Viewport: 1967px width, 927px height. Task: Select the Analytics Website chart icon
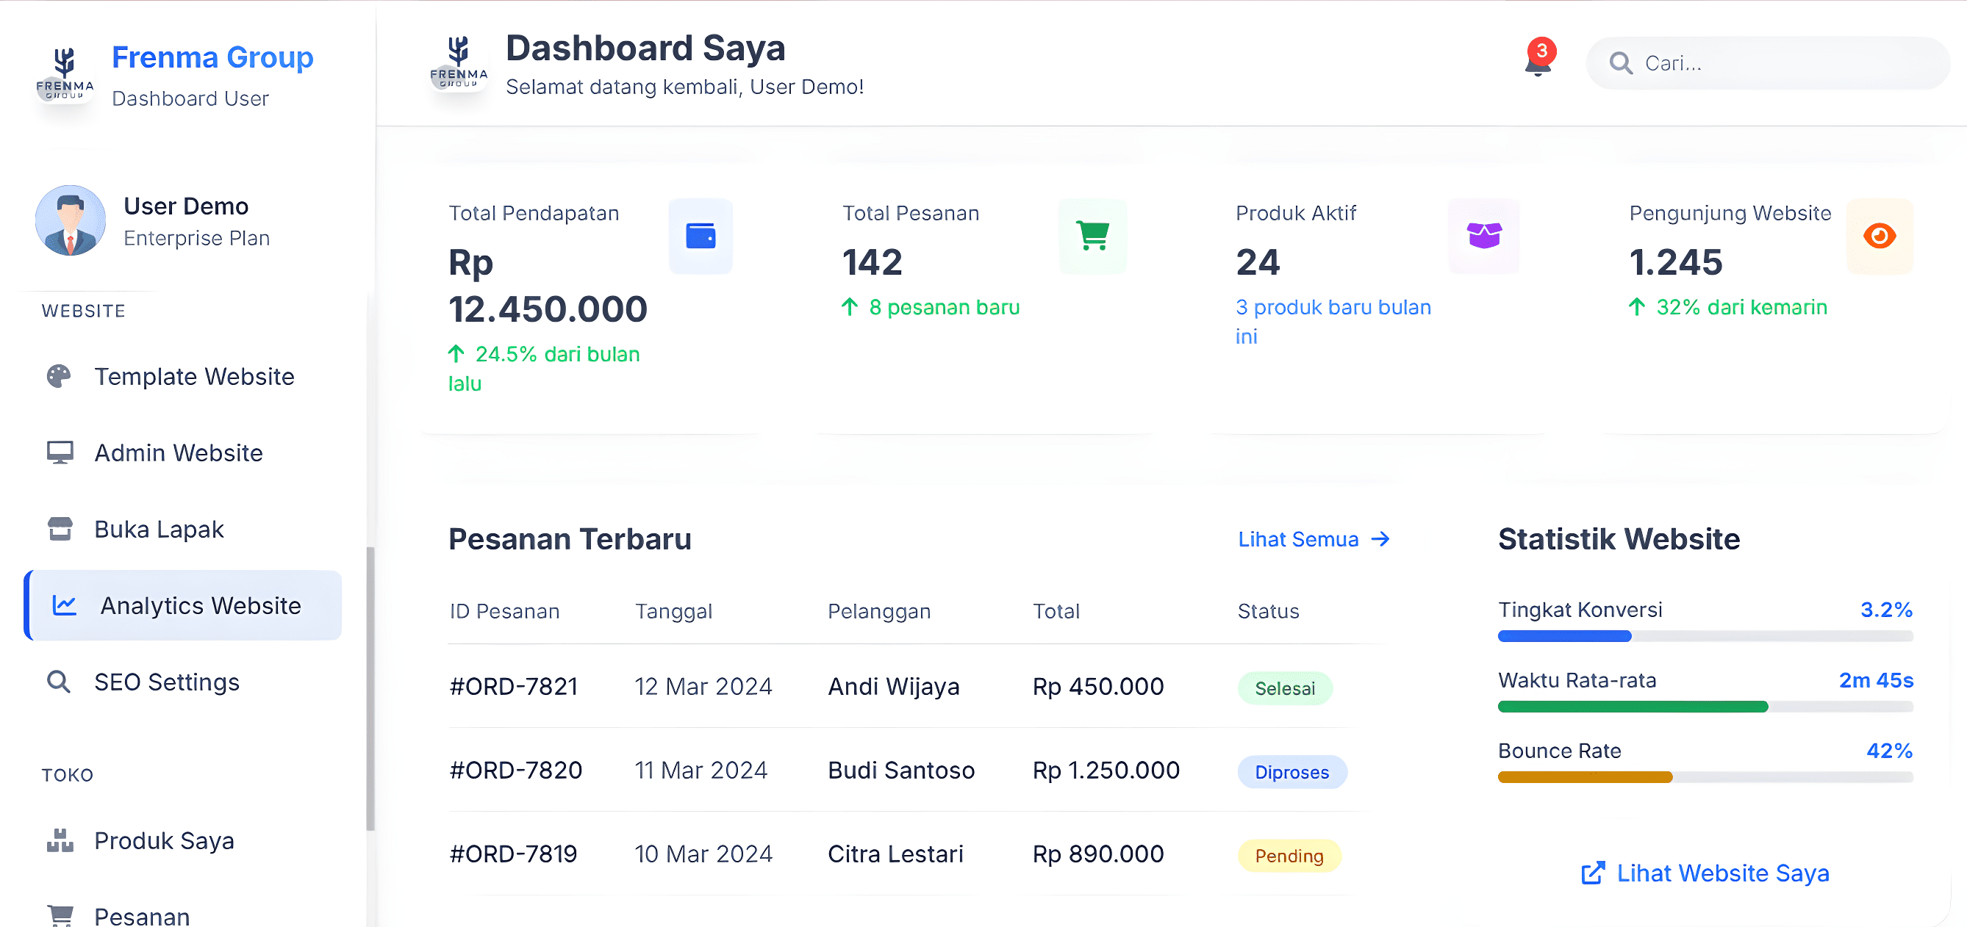65,605
